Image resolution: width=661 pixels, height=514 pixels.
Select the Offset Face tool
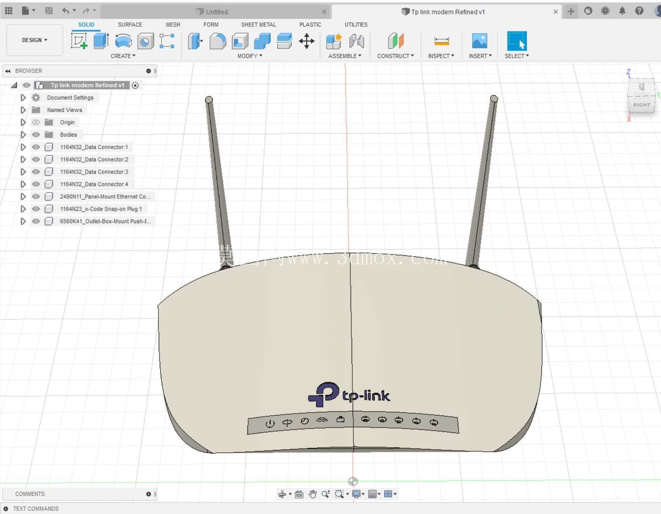(x=285, y=41)
